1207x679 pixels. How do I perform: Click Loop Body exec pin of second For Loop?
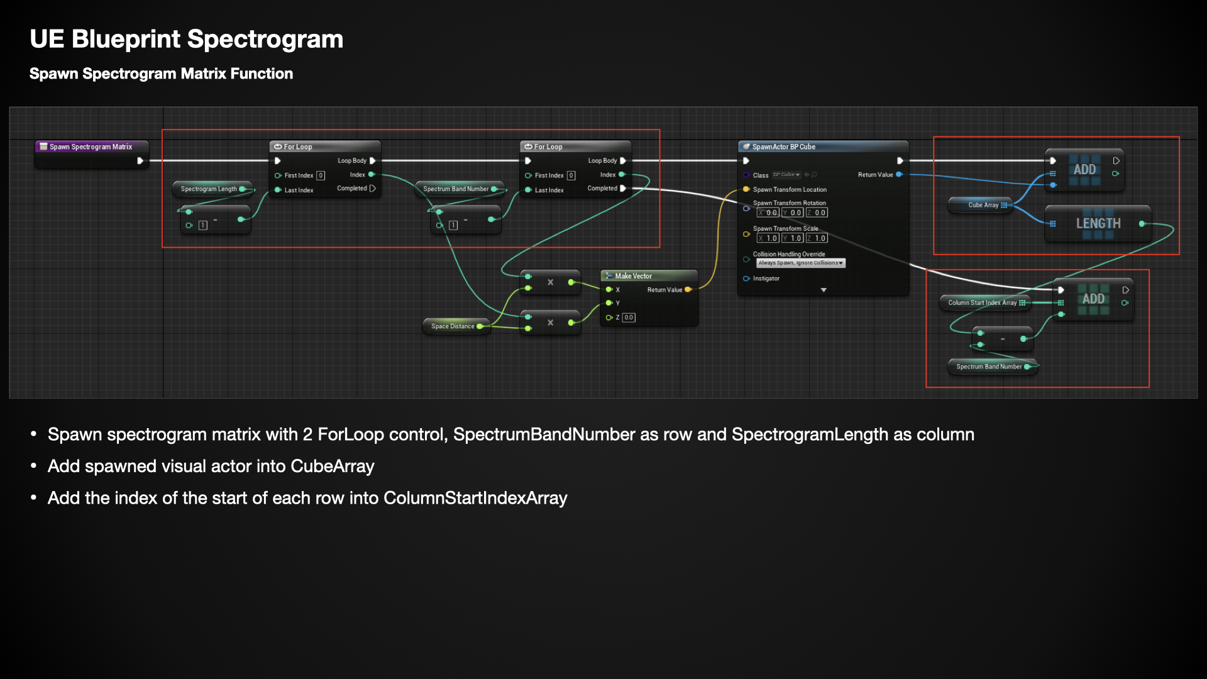click(x=623, y=161)
